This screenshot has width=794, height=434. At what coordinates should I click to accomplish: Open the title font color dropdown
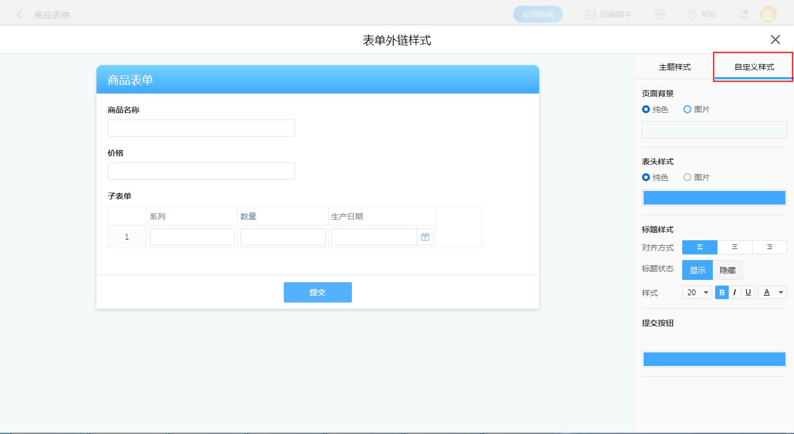pyautogui.click(x=772, y=292)
